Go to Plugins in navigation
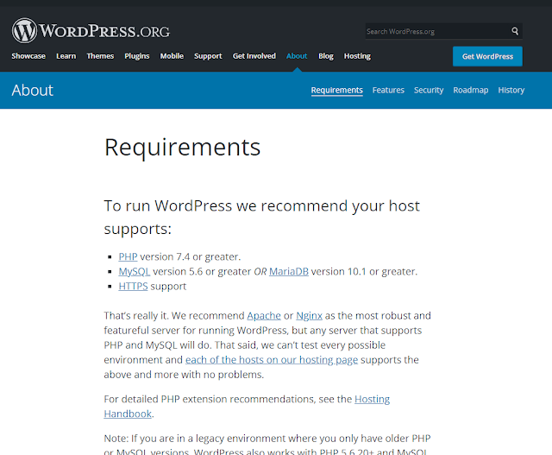The width and height of the screenshot is (552, 455). click(x=137, y=56)
